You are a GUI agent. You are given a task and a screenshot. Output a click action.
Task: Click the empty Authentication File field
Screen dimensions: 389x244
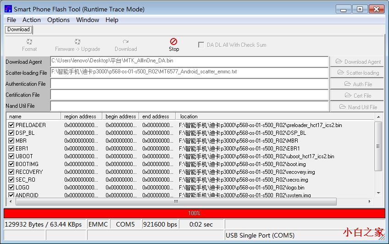coord(189,83)
